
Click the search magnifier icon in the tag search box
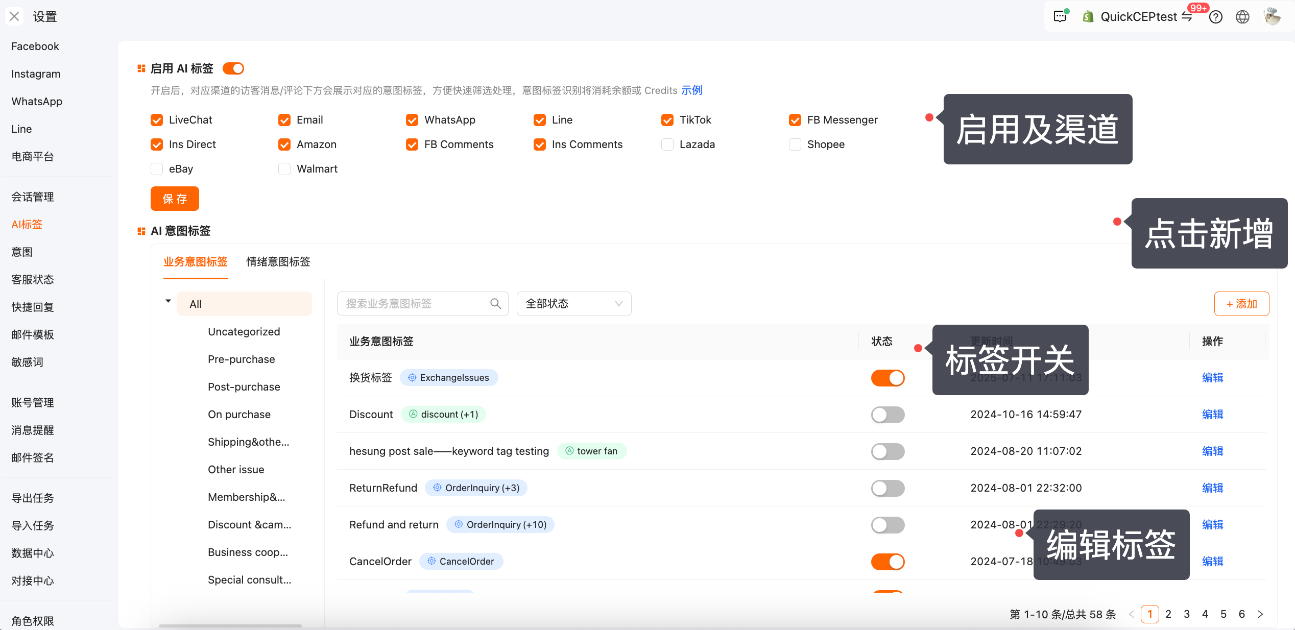[495, 304]
